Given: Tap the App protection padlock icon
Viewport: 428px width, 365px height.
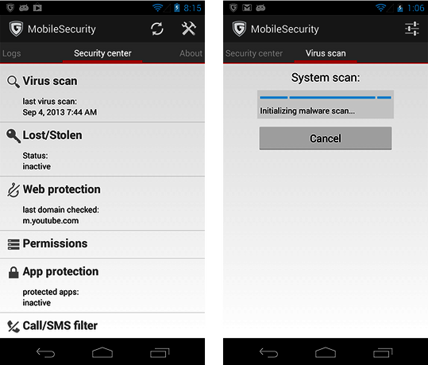Looking at the screenshot, I should (13, 272).
